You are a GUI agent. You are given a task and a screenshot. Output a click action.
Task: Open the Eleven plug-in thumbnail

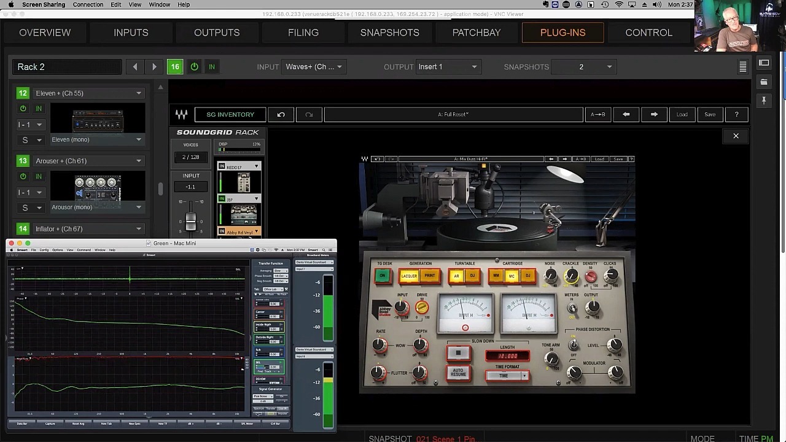pos(98,119)
